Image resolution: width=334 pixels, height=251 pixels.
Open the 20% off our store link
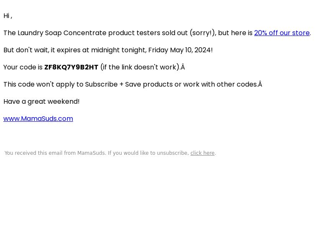tap(282, 33)
